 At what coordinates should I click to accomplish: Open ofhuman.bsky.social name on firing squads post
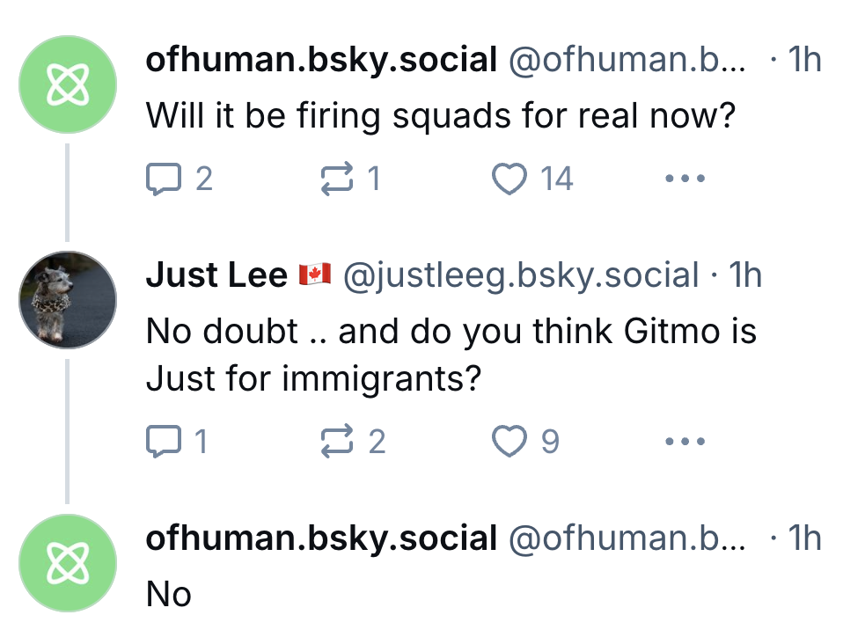pyautogui.click(x=321, y=61)
